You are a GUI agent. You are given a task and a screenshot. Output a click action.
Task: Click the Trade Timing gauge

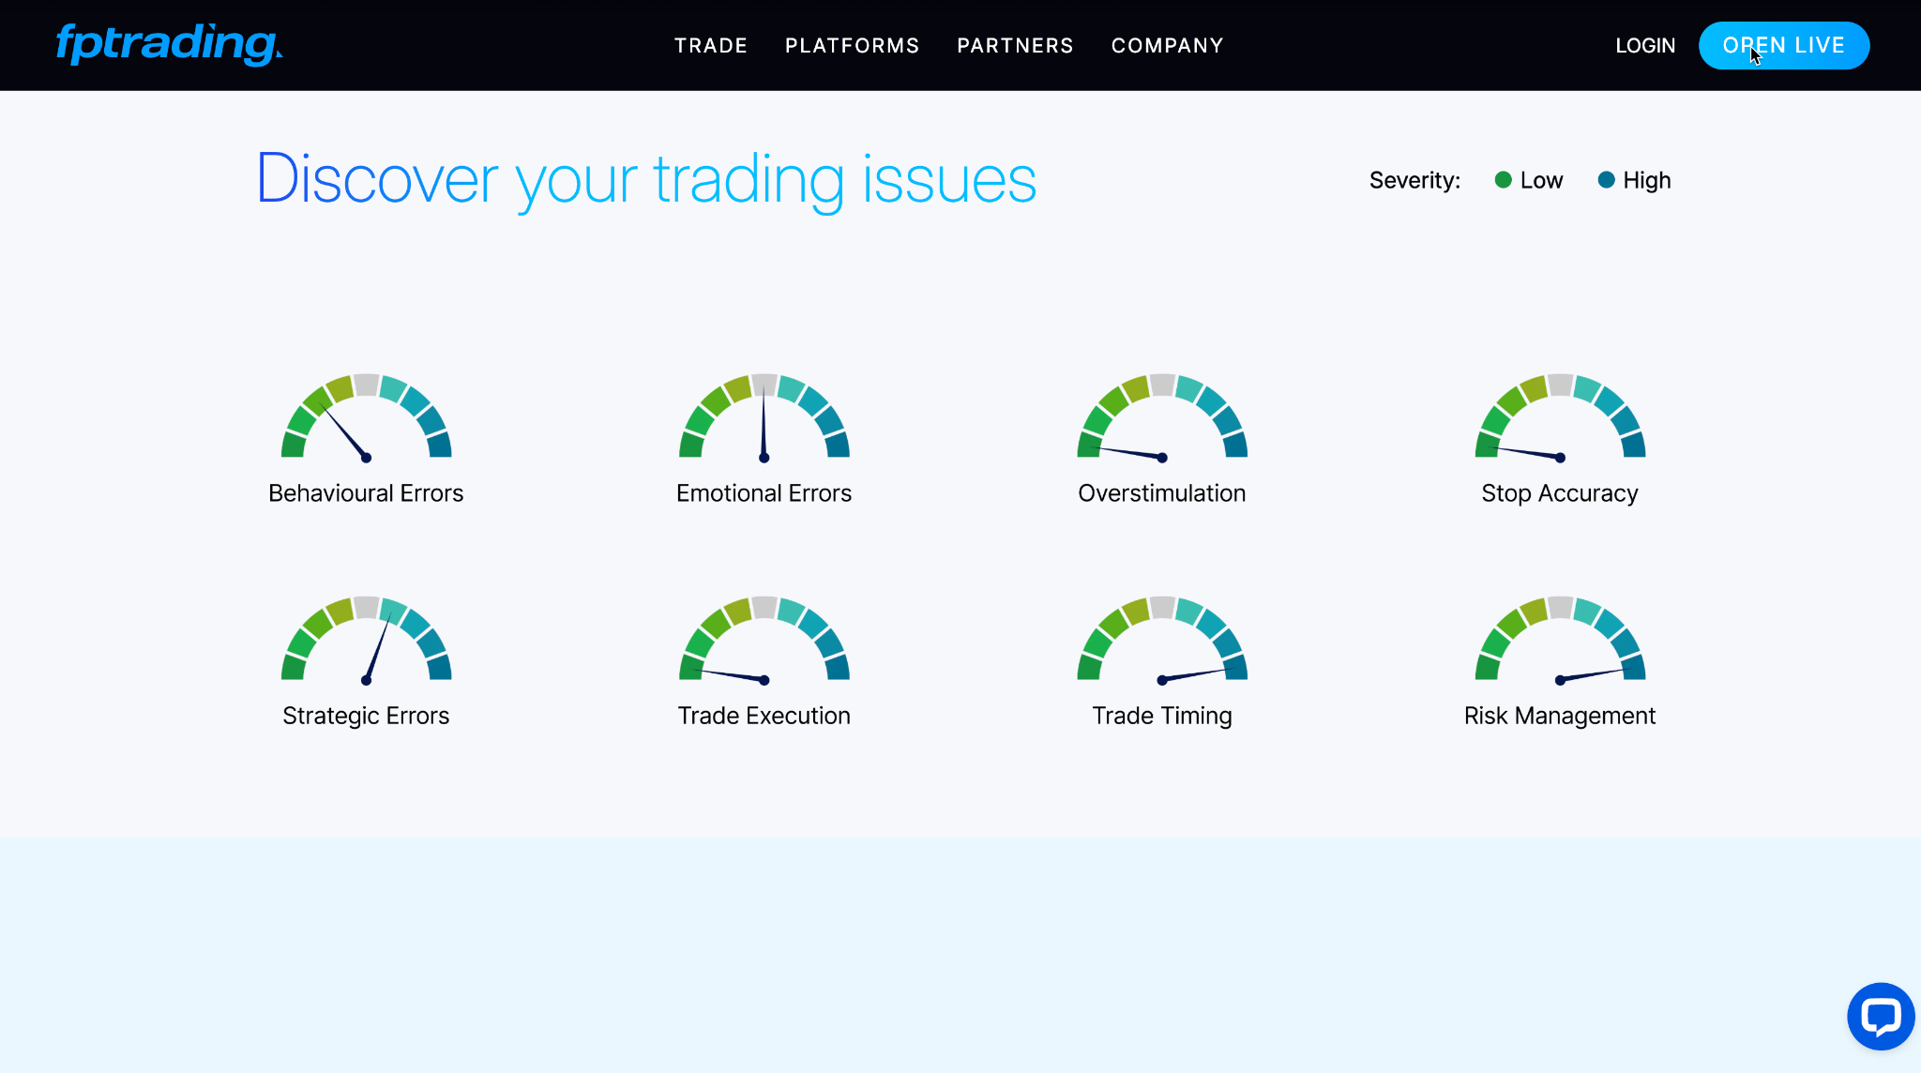(x=1162, y=639)
